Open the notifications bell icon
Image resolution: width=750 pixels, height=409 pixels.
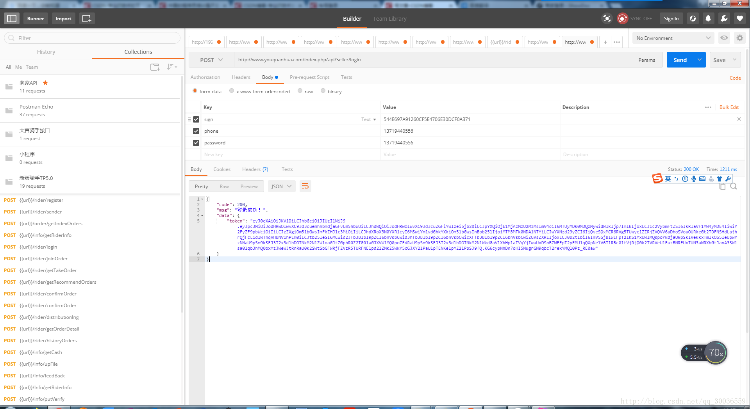click(x=708, y=18)
